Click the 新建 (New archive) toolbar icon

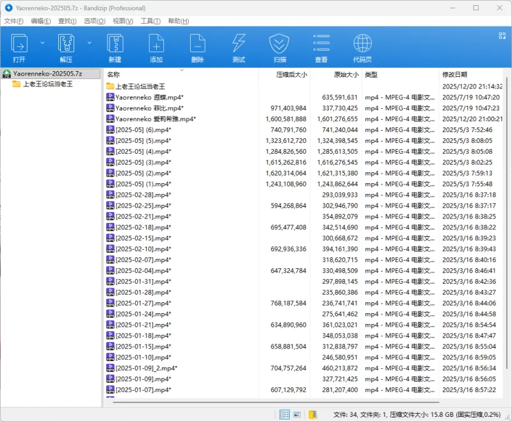115,44
